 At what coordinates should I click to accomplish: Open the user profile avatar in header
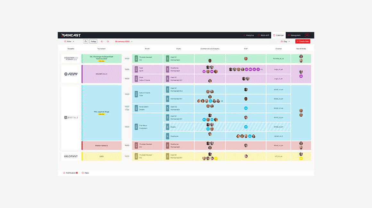coord(307,35)
